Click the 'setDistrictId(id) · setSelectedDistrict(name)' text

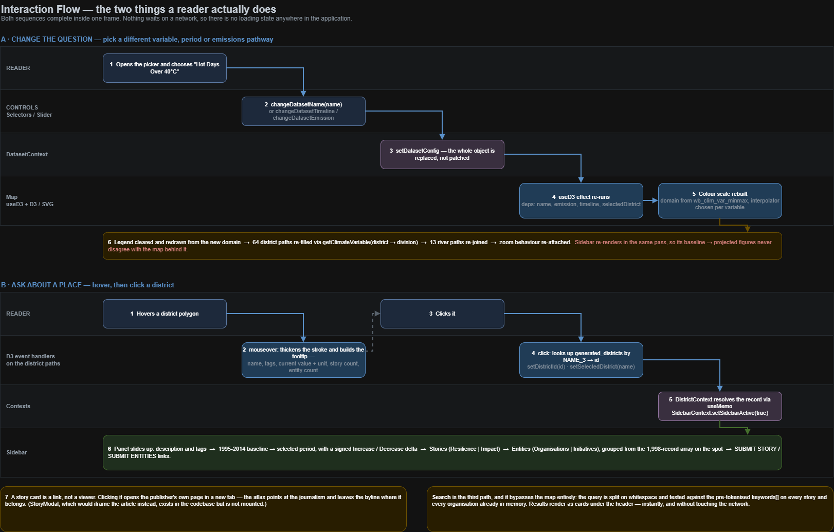[581, 366]
